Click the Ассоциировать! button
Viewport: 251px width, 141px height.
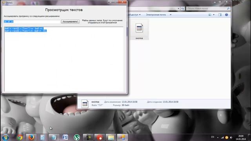[70, 22]
